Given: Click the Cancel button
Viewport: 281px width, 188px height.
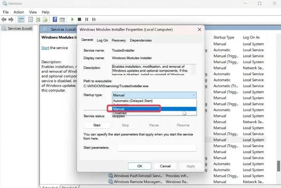Looking at the screenshot, I should (165, 166).
